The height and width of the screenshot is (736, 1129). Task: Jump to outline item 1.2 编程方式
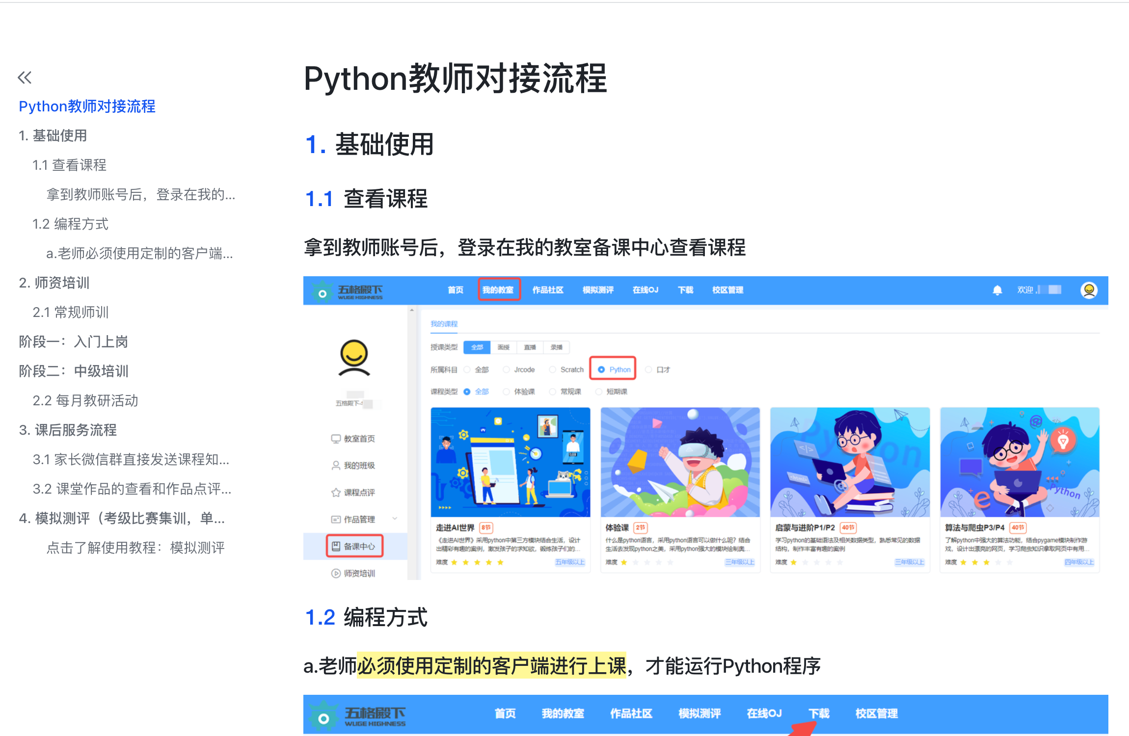point(70,224)
